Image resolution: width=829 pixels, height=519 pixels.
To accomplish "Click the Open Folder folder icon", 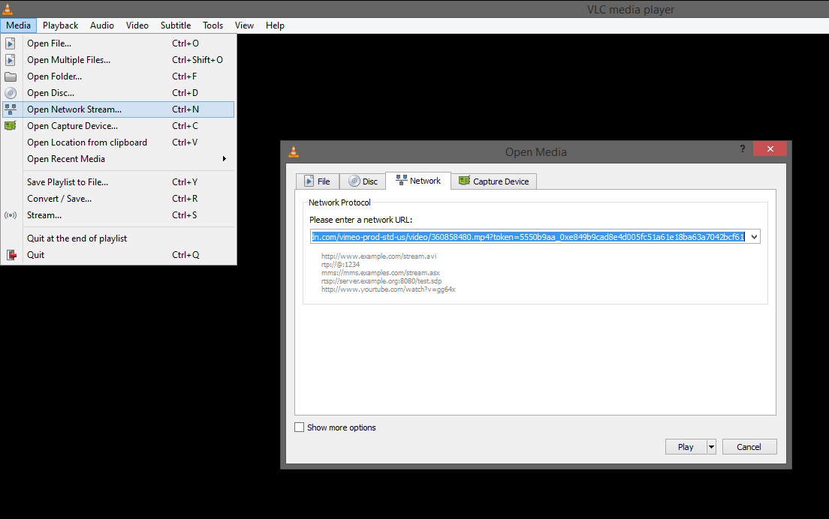I will click(x=10, y=76).
